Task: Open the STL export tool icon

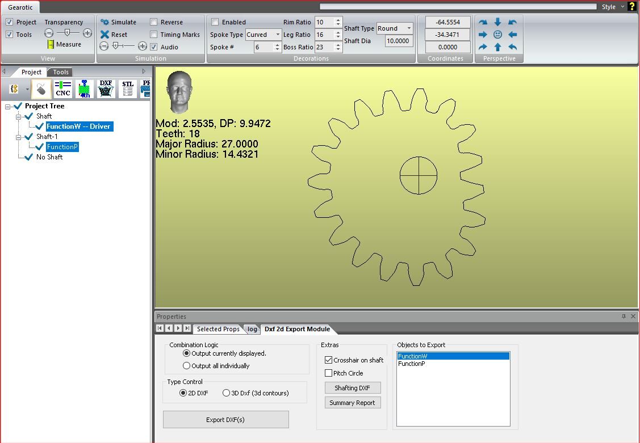Action: tap(128, 89)
